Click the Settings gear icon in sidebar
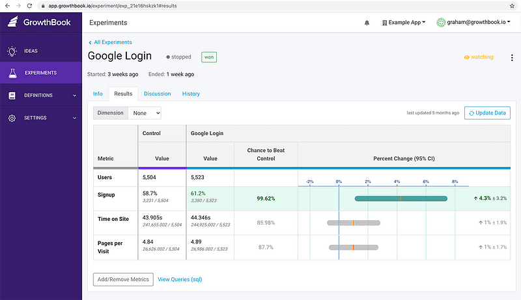 [x=12, y=118]
